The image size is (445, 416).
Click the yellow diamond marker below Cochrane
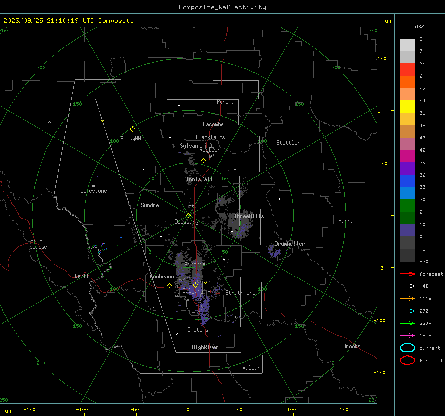pos(170,285)
